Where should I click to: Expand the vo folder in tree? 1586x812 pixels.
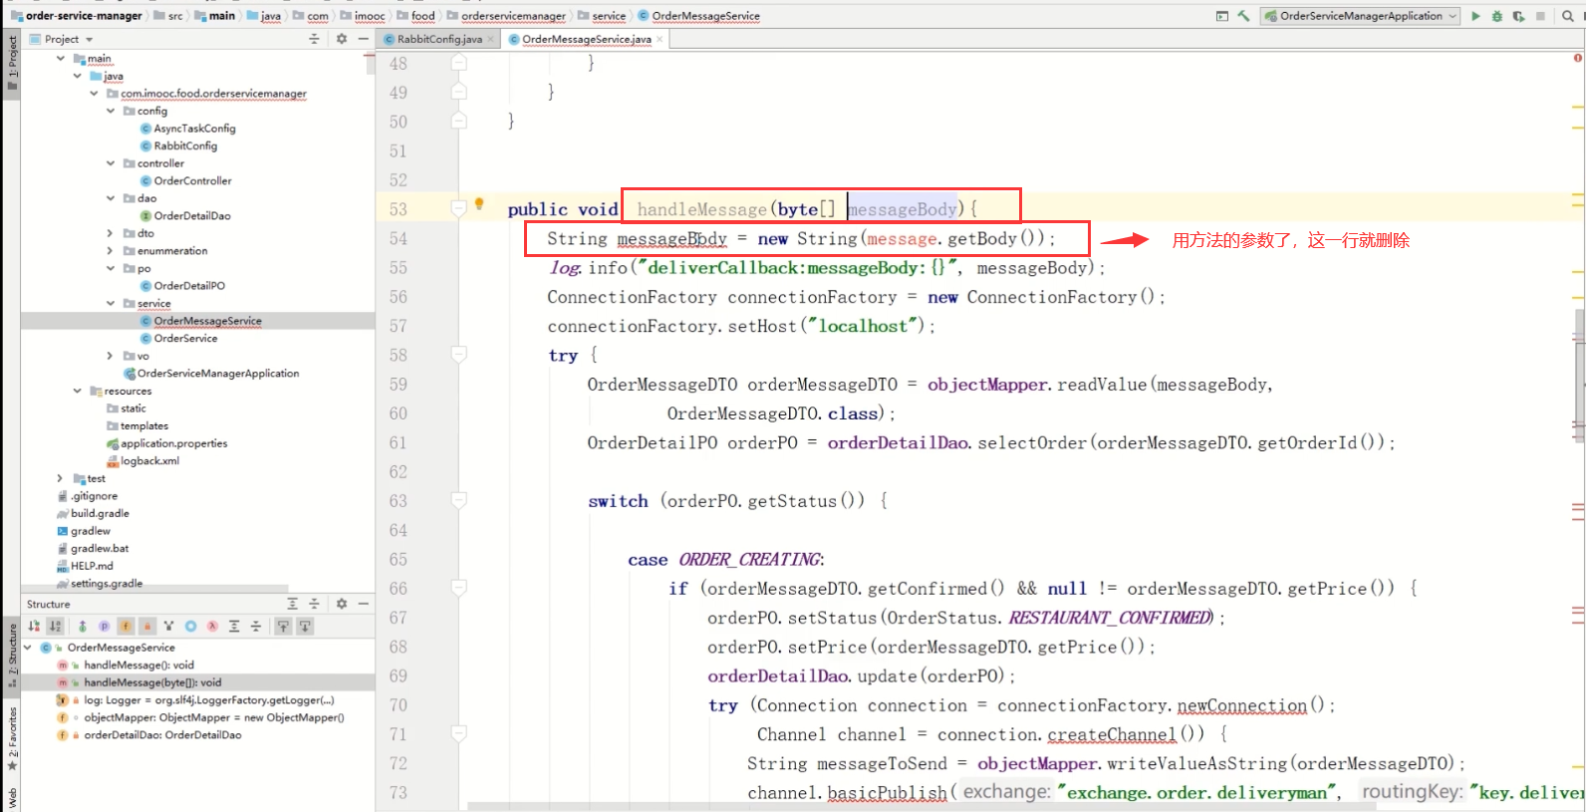(x=111, y=356)
